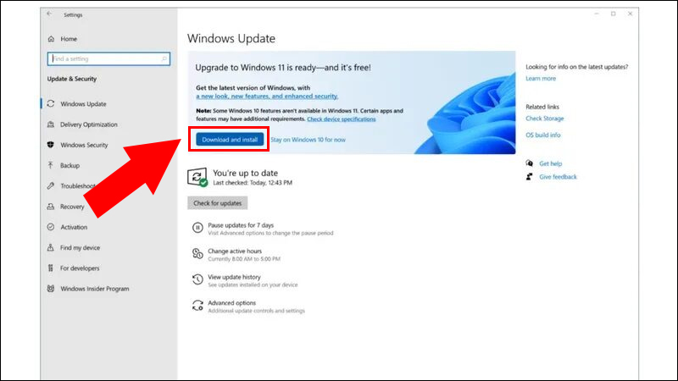Click Stay on Windows 10 for now

(x=308, y=140)
